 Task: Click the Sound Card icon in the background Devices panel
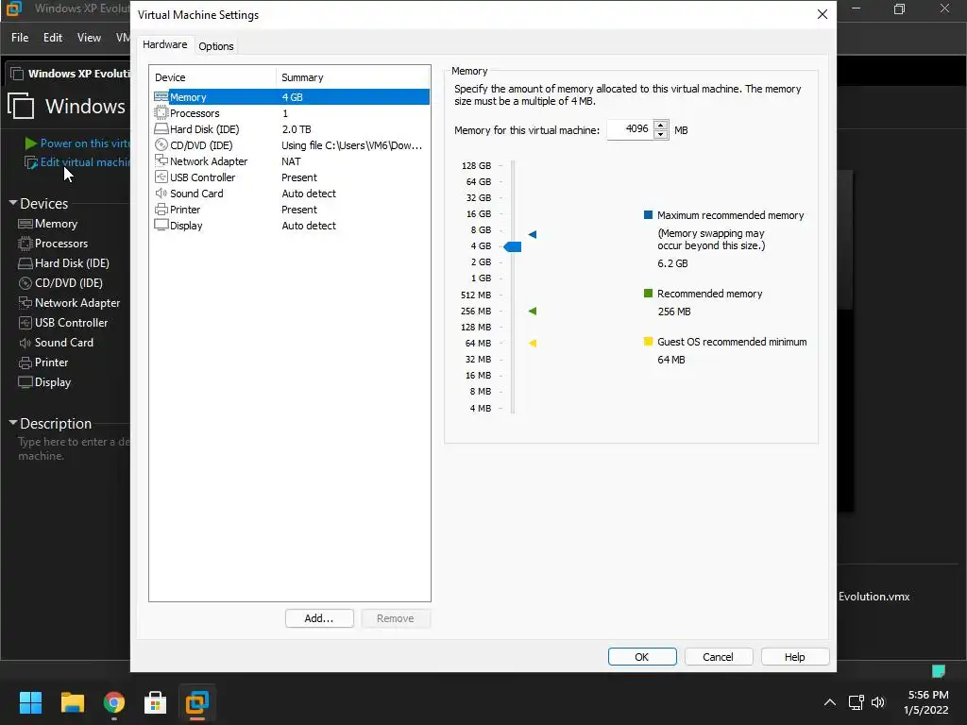pos(25,343)
